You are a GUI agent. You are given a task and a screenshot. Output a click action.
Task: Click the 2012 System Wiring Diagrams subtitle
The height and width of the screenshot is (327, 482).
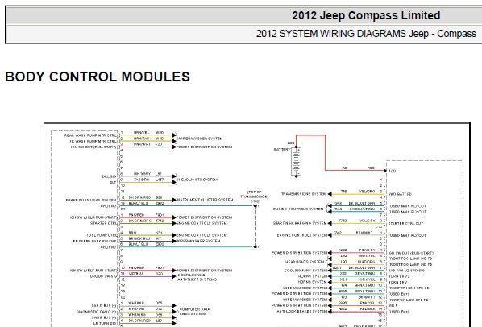366,34
